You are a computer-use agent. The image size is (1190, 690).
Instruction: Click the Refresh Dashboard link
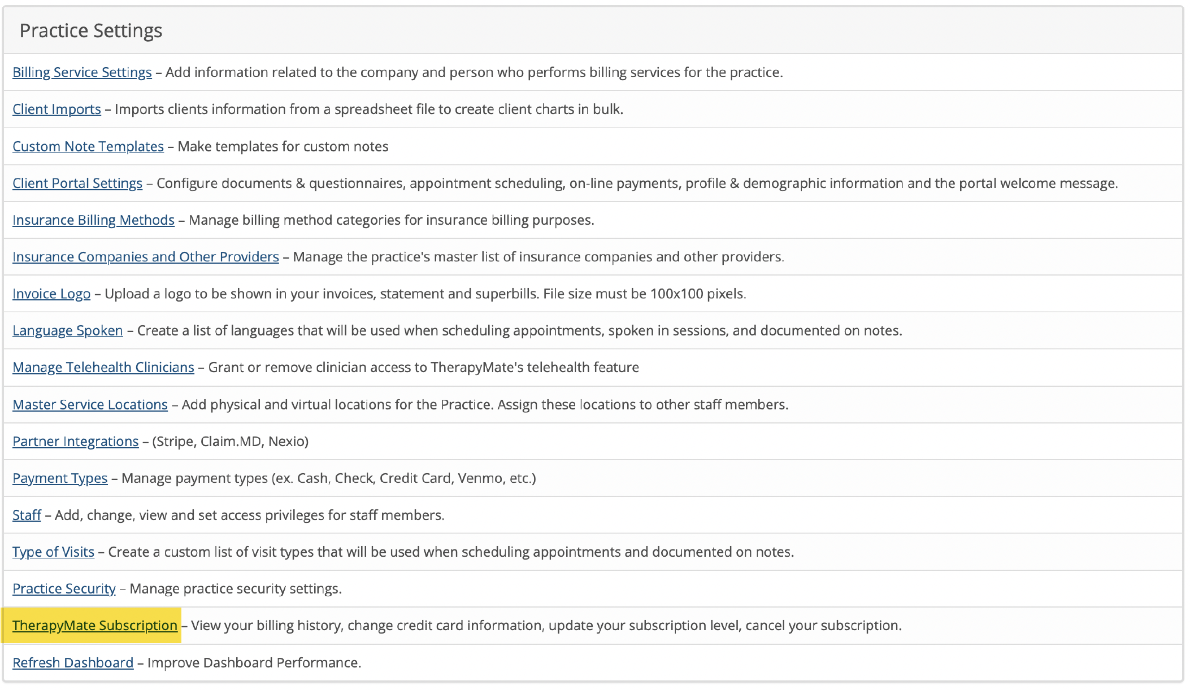pyautogui.click(x=73, y=662)
